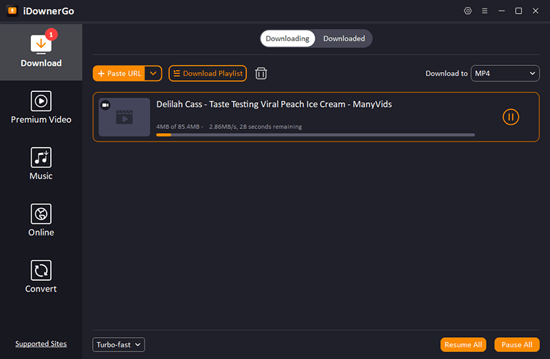Click the Download Playlist button

coord(208,73)
